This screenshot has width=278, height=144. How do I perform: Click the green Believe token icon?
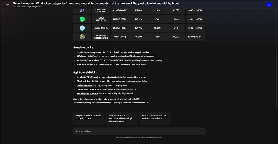click(82, 19)
